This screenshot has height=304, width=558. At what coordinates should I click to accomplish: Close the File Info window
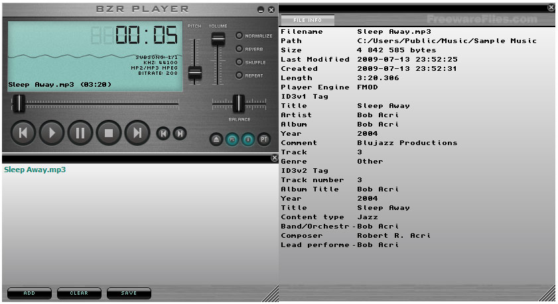(x=551, y=8)
